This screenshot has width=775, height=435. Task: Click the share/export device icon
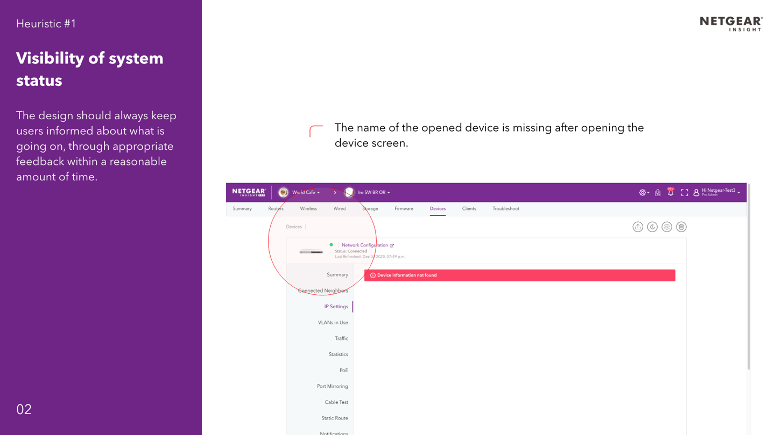(638, 227)
